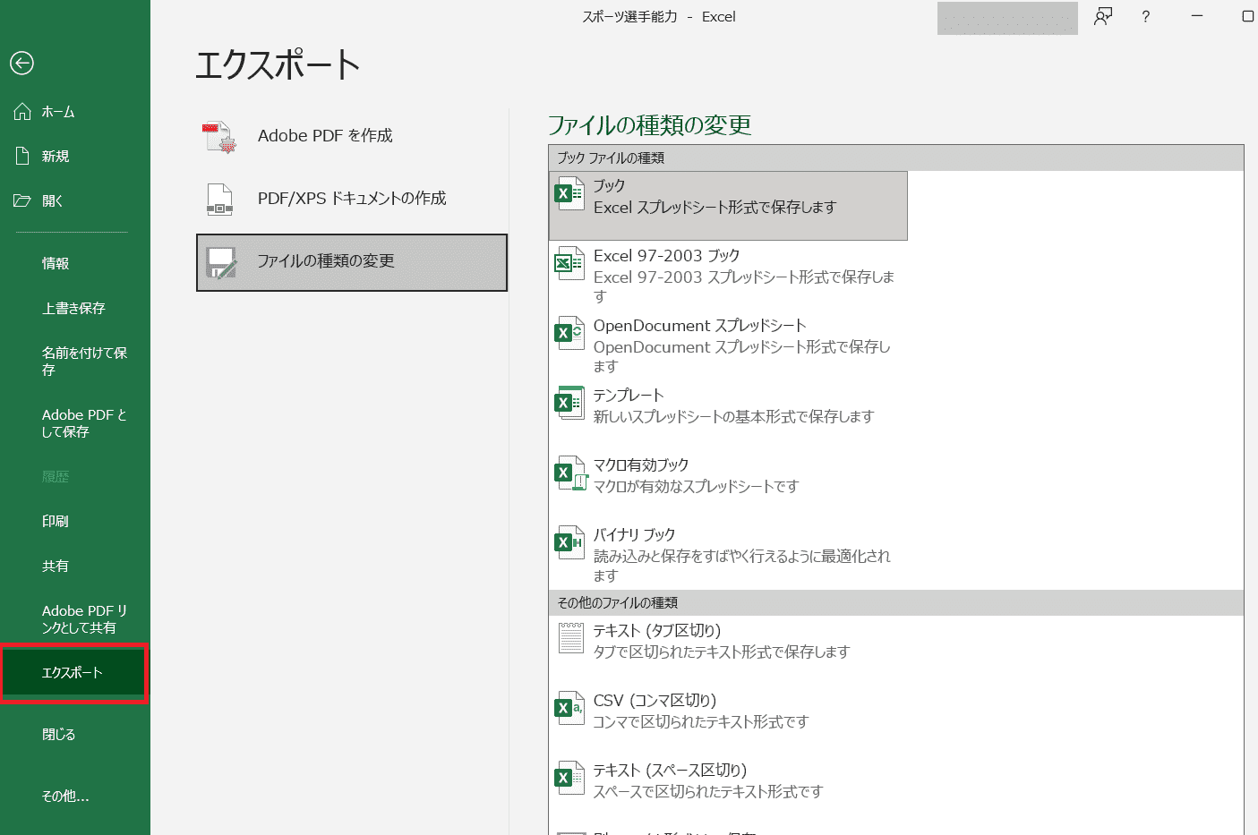
Task: Open Help with the question mark icon
Action: click(1146, 16)
